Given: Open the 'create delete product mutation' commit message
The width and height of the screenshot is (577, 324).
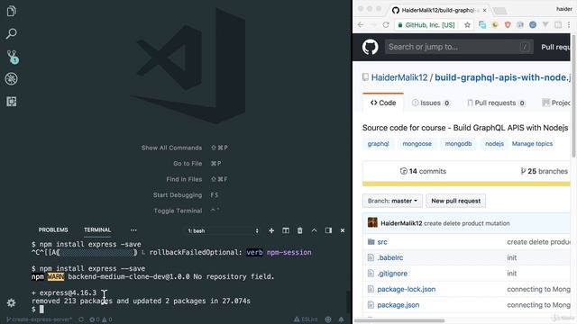Looking at the screenshot, I should click(x=467, y=223).
